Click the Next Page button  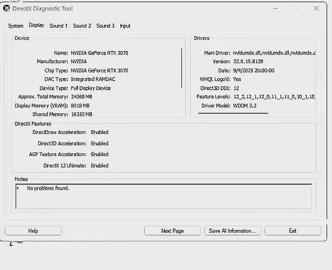click(172, 231)
